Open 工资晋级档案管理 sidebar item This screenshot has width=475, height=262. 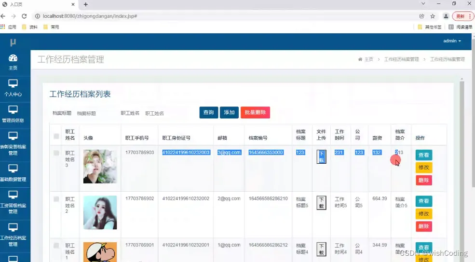tap(13, 202)
